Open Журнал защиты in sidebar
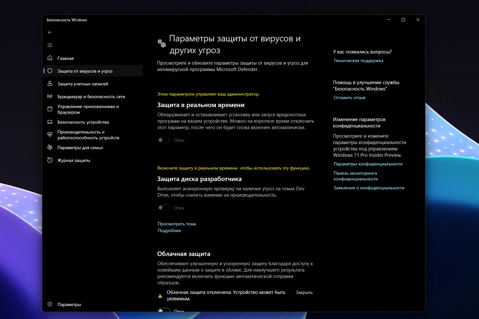This screenshot has height=319, width=479. point(93,160)
